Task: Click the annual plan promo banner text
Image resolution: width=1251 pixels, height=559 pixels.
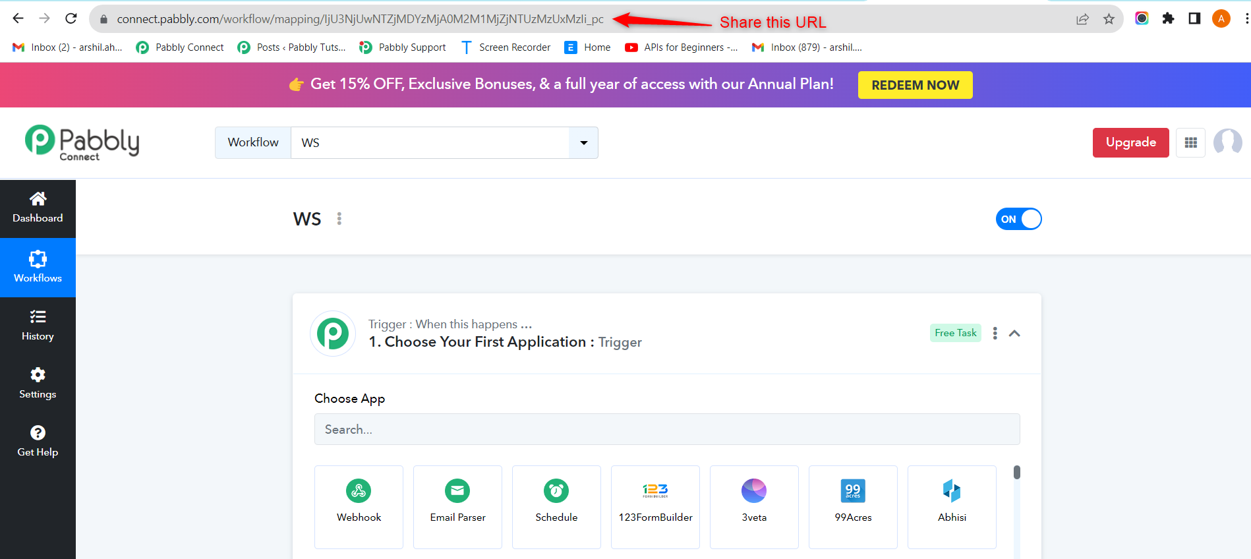Action: click(572, 84)
